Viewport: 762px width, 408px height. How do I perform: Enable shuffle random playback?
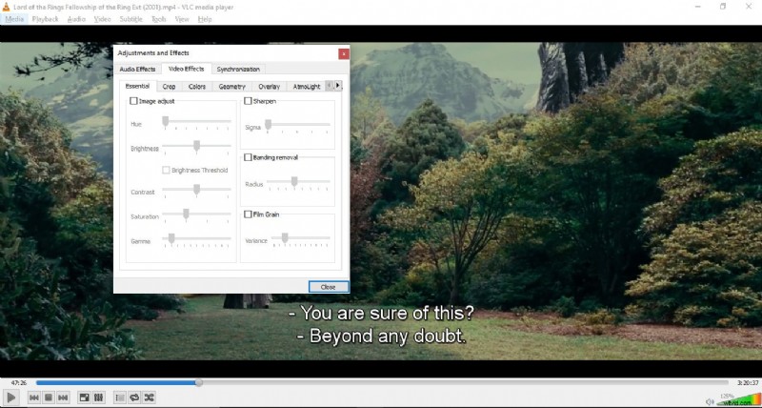coord(150,397)
